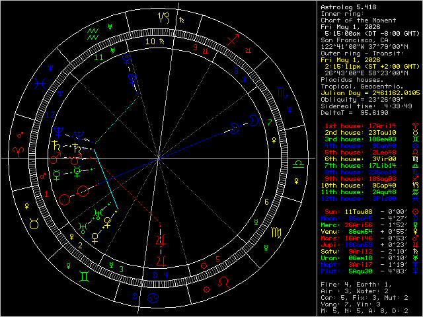Select the green Libra glyph on the wheel rim
The image size is (423, 317).
pos(298,164)
